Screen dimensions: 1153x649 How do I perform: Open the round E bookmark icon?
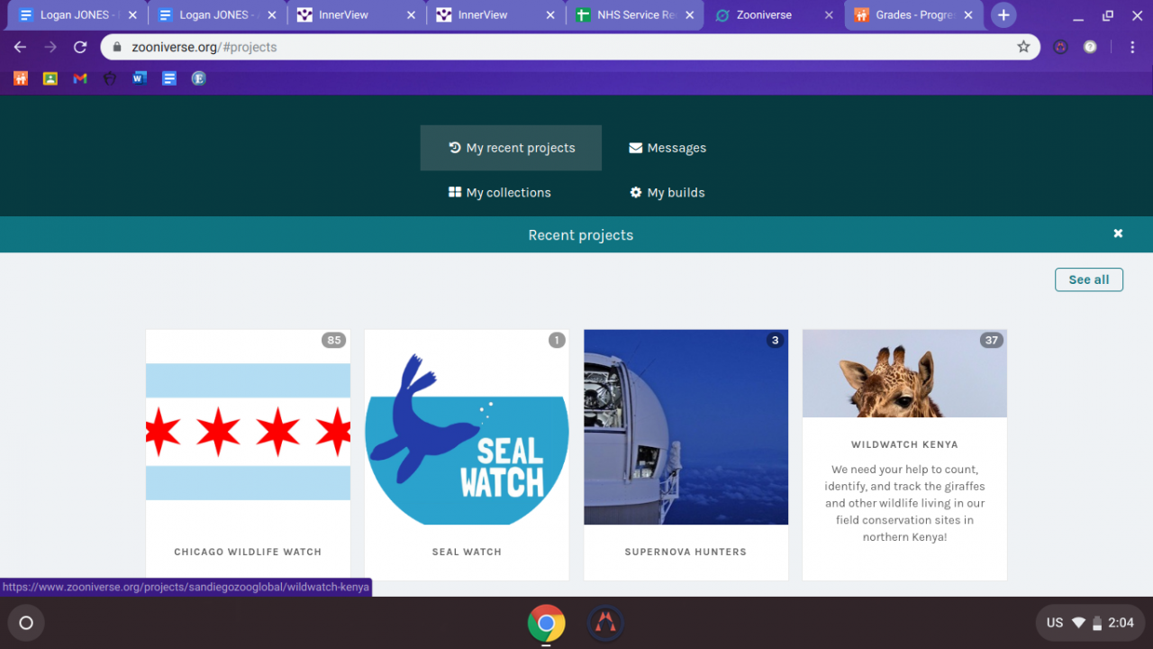(199, 78)
